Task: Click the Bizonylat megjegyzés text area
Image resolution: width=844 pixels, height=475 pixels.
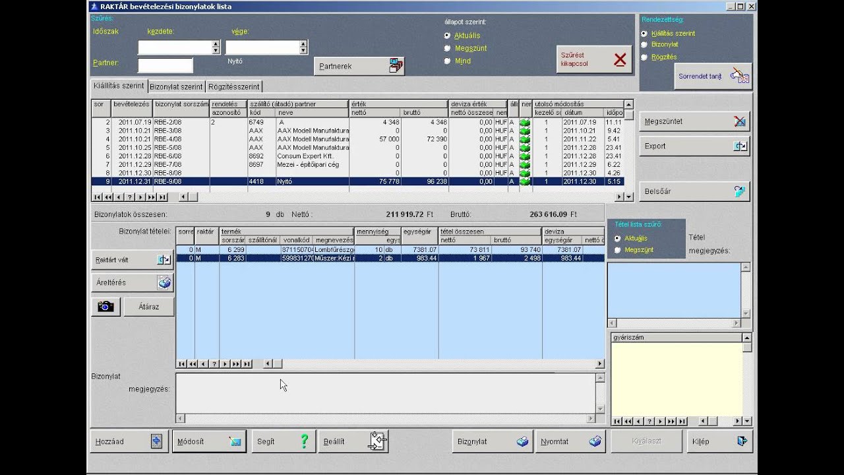Action: coord(385,393)
